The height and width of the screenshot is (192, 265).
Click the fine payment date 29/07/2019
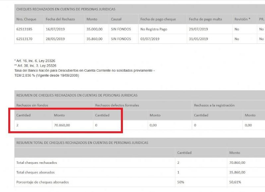click(198, 29)
